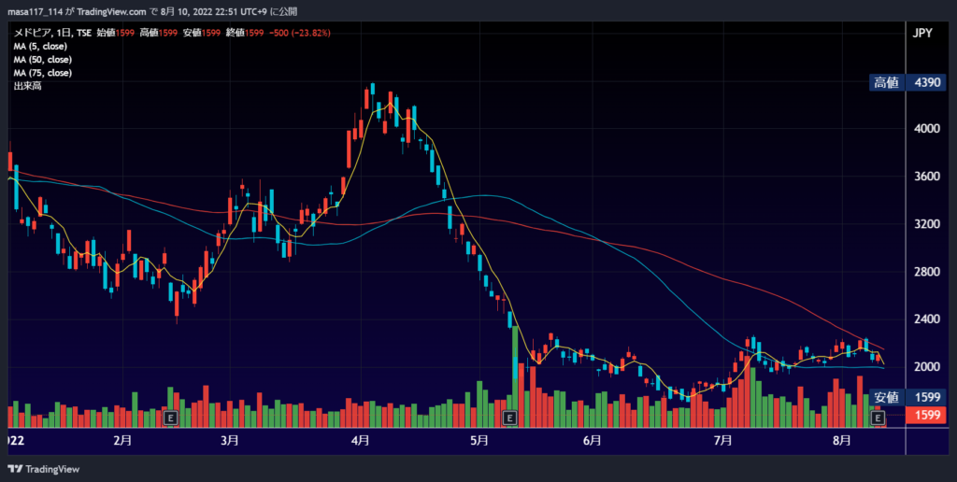Select the 出来高 volume indicator label
957x482 pixels.
pyautogui.click(x=27, y=86)
